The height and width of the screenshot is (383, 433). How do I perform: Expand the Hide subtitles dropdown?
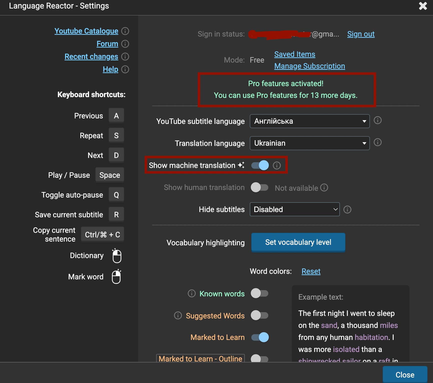pyautogui.click(x=294, y=209)
